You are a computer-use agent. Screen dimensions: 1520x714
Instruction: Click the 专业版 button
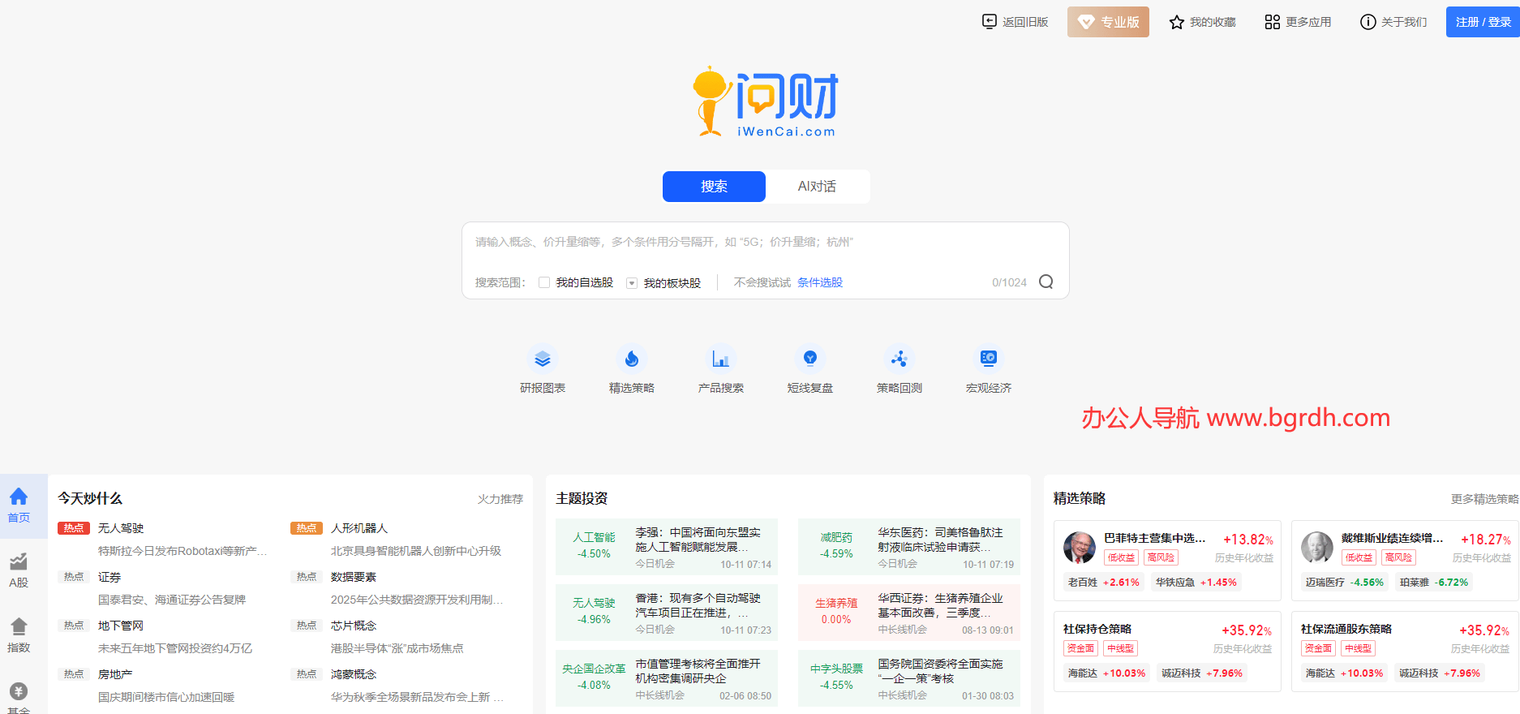(x=1108, y=22)
